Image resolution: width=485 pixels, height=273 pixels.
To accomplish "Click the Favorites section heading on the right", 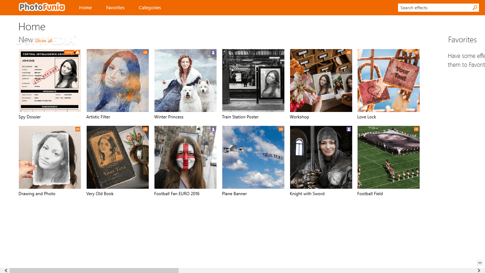I will click(462, 40).
